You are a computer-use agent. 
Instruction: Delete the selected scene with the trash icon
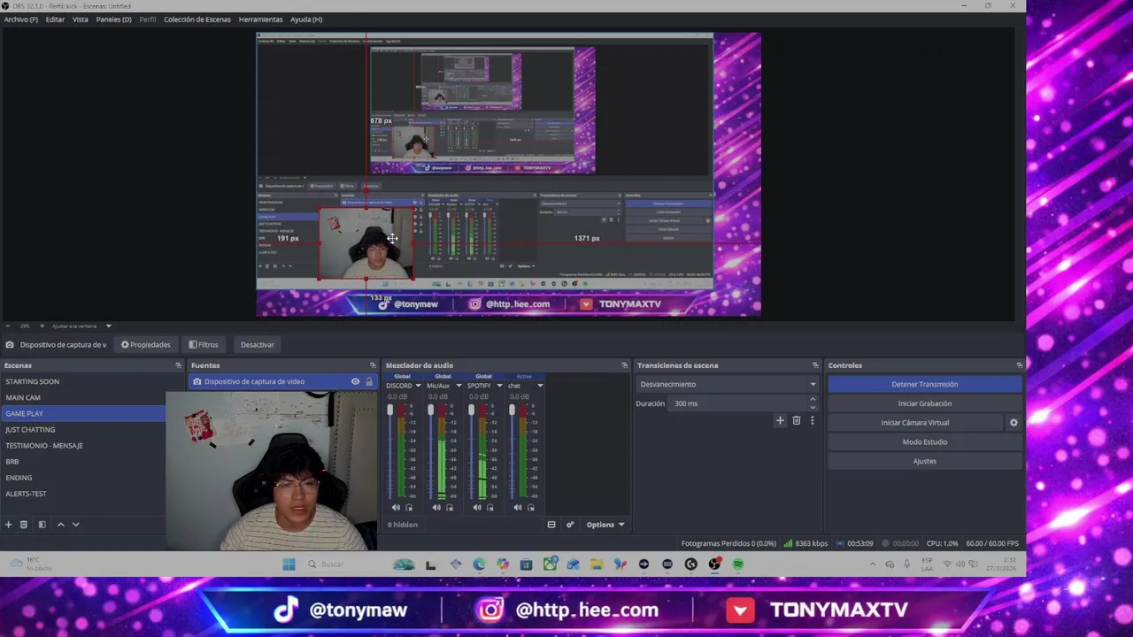[x=24, y=525]
